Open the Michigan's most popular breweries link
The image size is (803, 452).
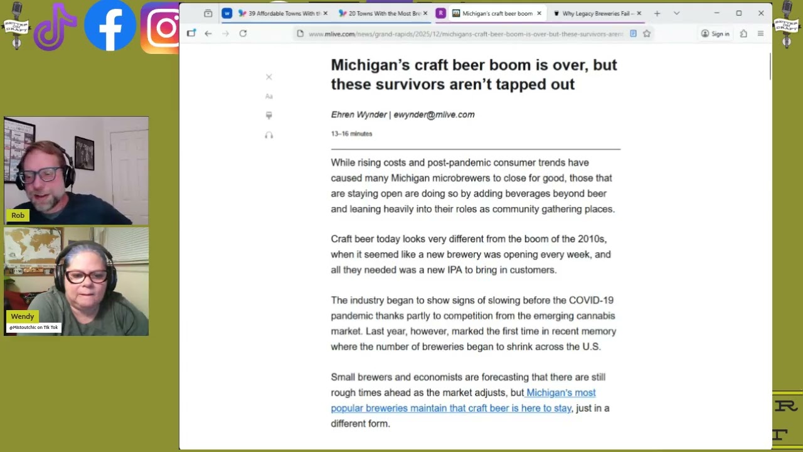[x=463, y=400]
